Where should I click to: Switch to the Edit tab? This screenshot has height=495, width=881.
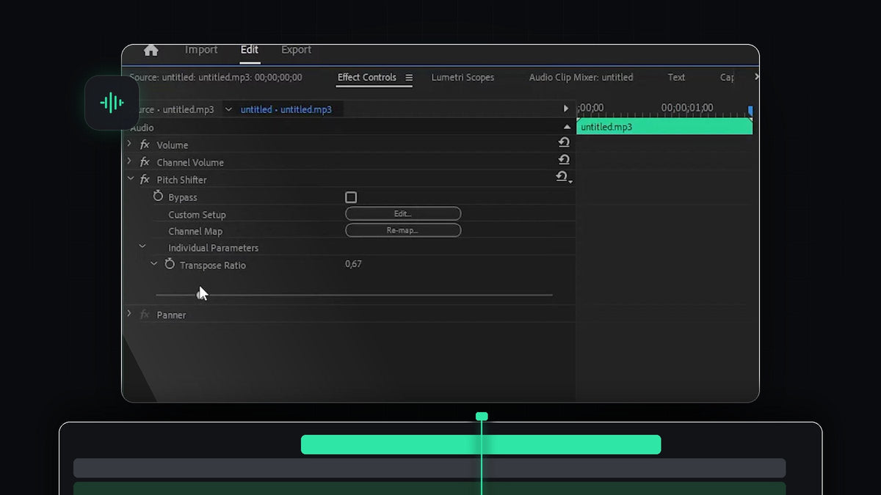(x=250, y=50)
